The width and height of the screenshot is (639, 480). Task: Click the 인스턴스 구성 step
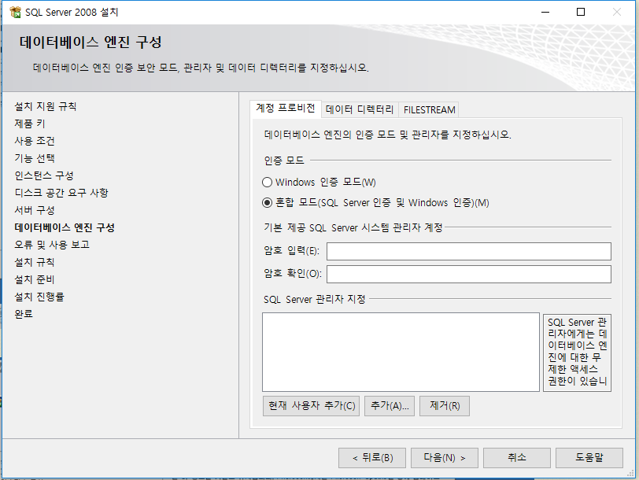point(44,175)
